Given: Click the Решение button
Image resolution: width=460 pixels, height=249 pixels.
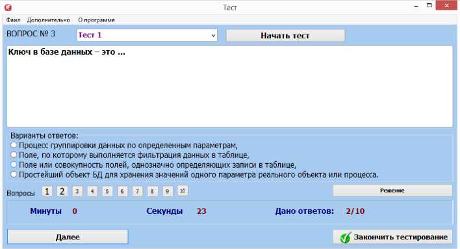Looking at the screenshot, I should (x=392, y=190).
